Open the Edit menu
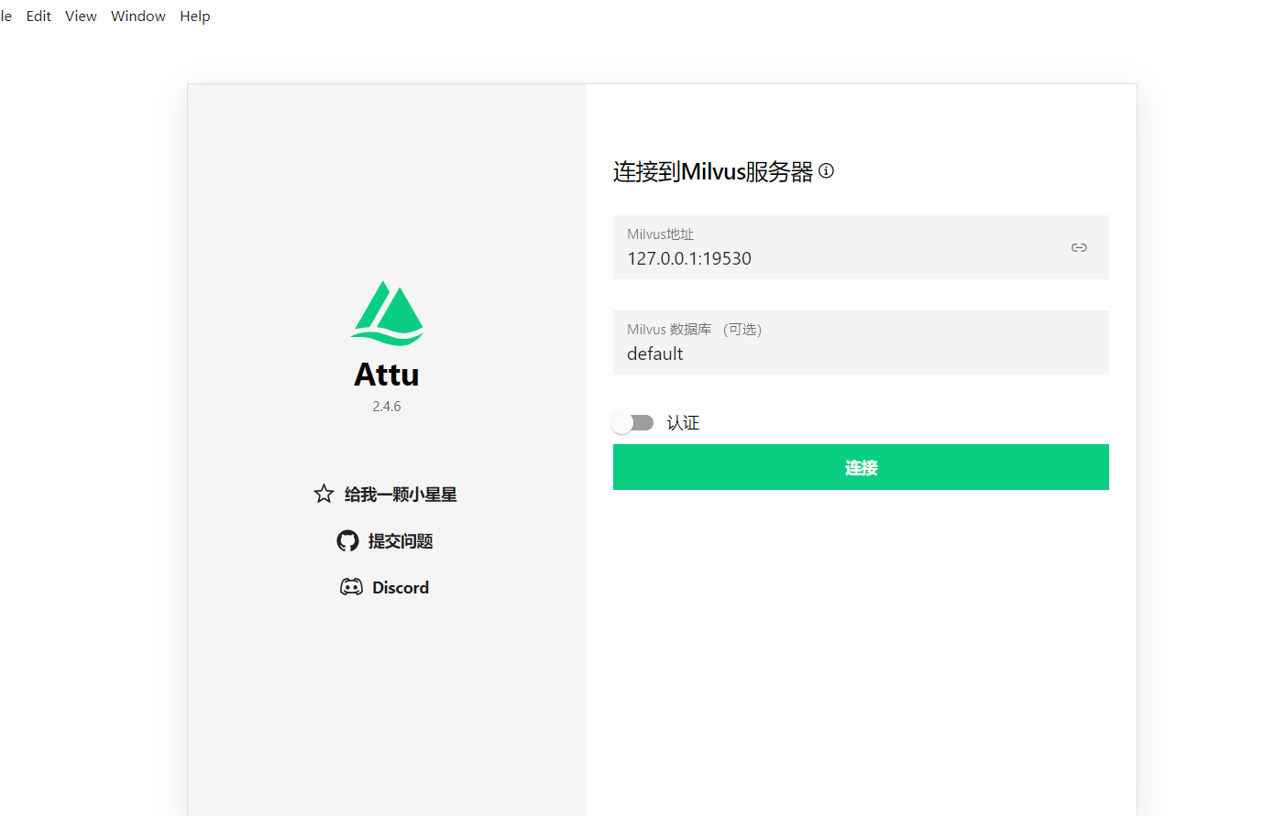1264x816 pixels. point(38,16)
